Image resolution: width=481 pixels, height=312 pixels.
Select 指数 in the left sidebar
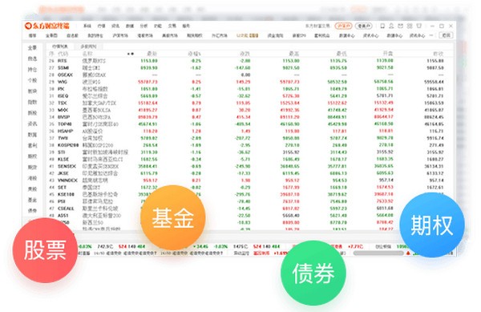tap(32, 102)
